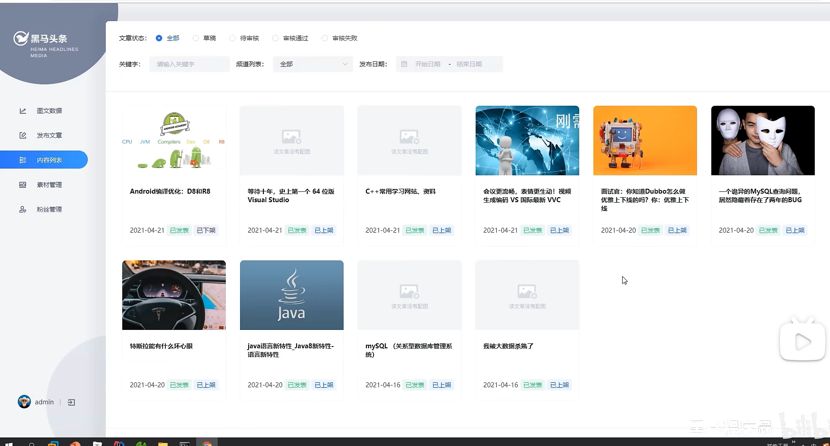Click the date 2021-04-20 on the 特斯拉 card
Image resolution: width=830 pixels, height=446 pixels.
point(147,385)
